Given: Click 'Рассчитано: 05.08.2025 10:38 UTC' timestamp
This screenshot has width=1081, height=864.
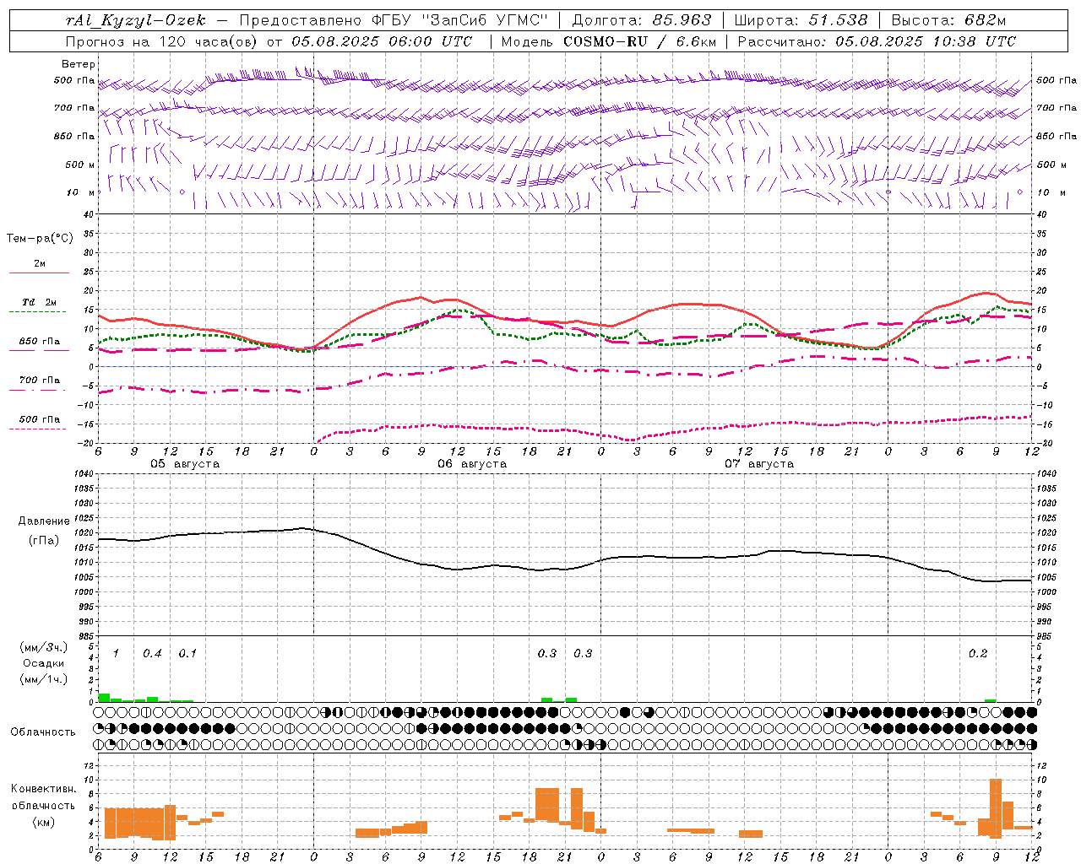Looking at the screenshot, I should 877,41.
